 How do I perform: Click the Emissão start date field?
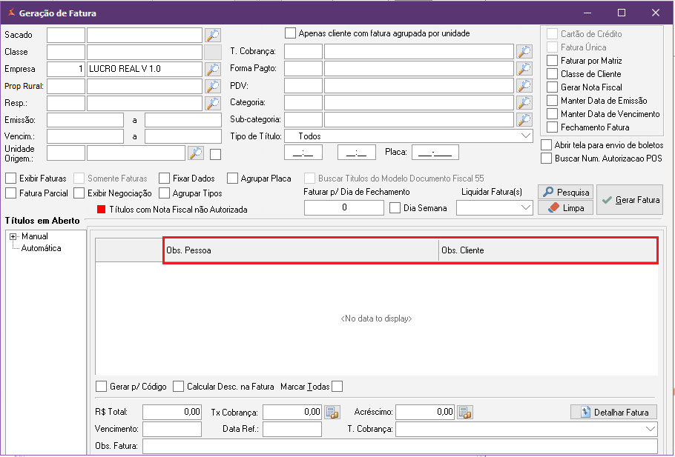tap(85, 120)
